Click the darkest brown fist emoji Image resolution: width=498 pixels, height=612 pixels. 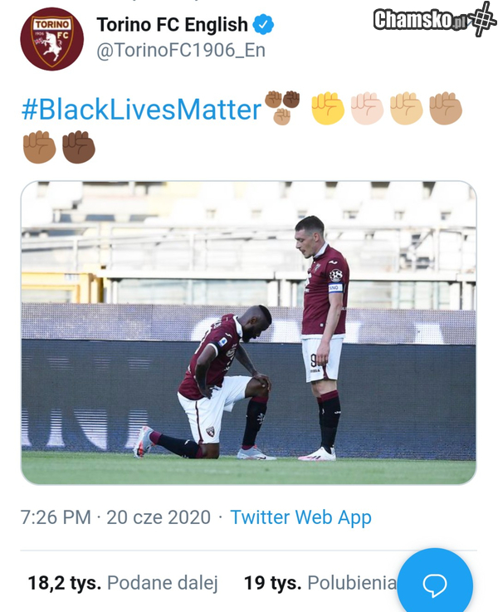click(79, 147)
